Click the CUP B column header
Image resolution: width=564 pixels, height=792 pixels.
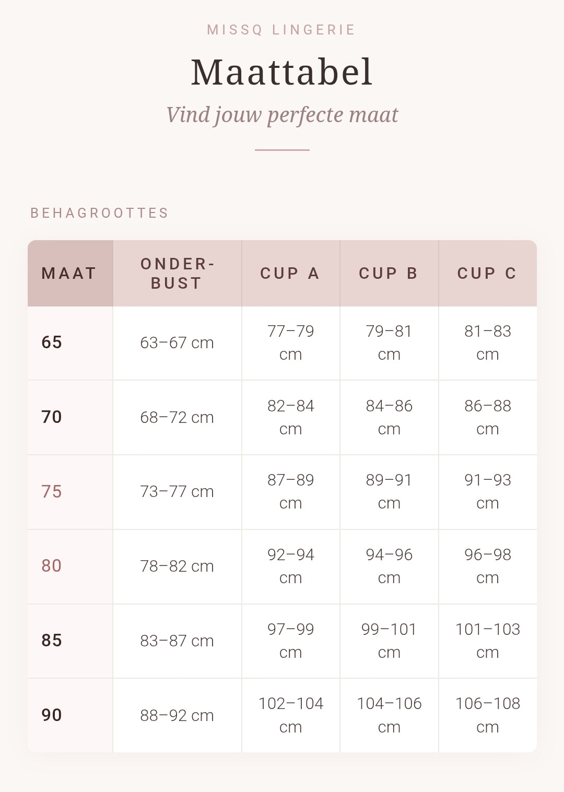point(389,273)
